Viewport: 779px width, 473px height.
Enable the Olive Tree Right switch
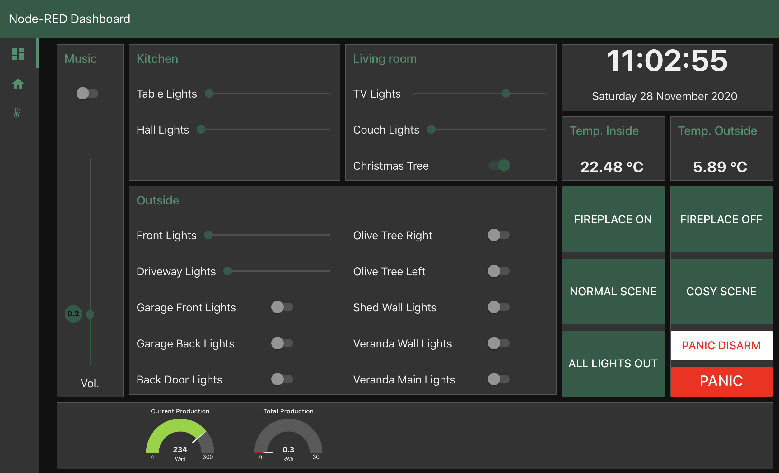[x=498, y=235]
